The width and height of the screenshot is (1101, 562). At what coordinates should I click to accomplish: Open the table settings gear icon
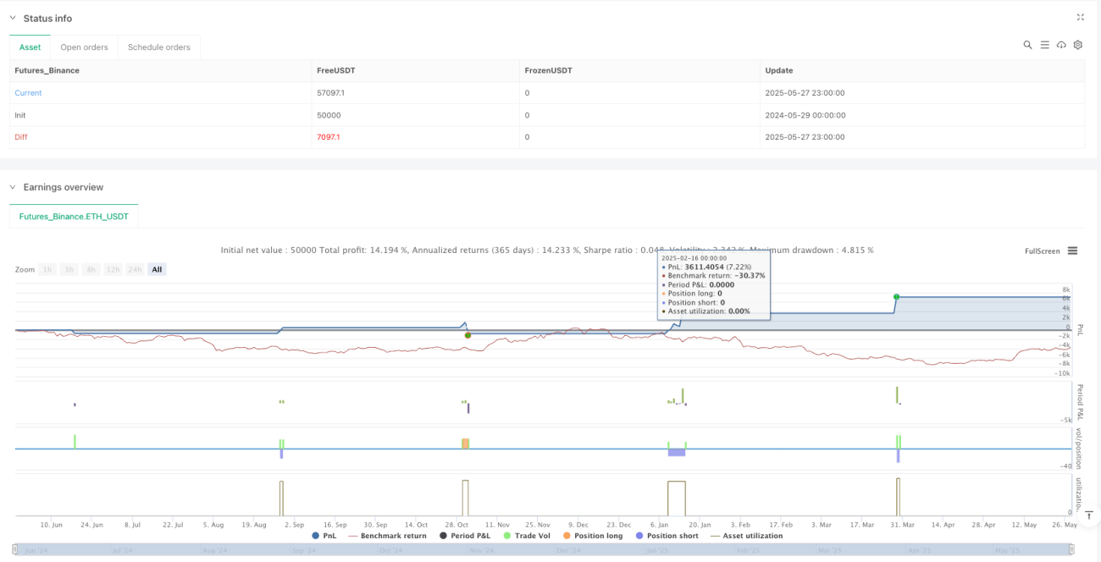click(x=1078, y=45)
